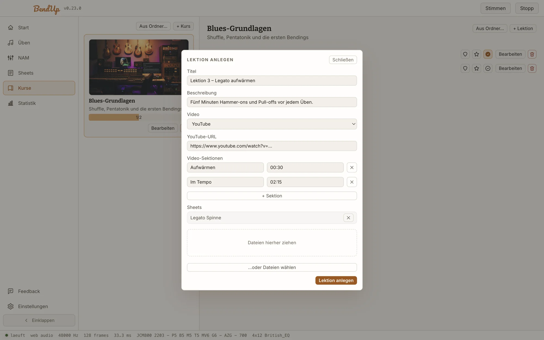Click the BendUp logo
Viewport: 544px width, 340px height.
47,9
